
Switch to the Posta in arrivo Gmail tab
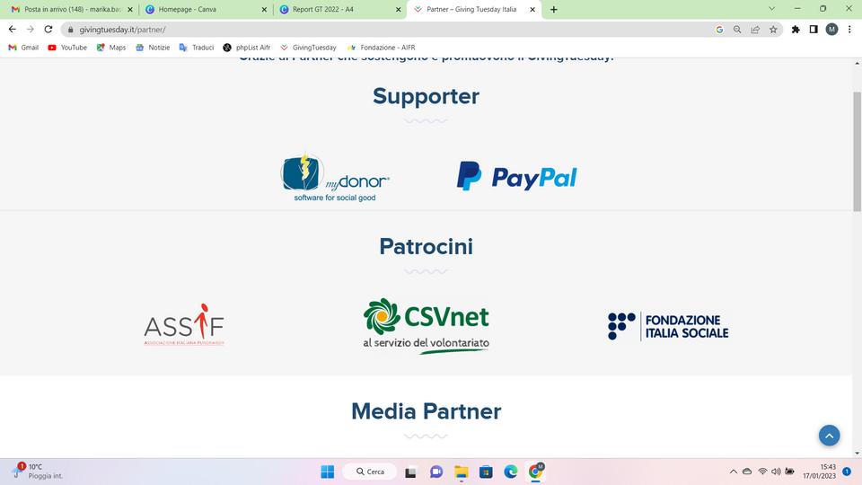tap(72, 9)
